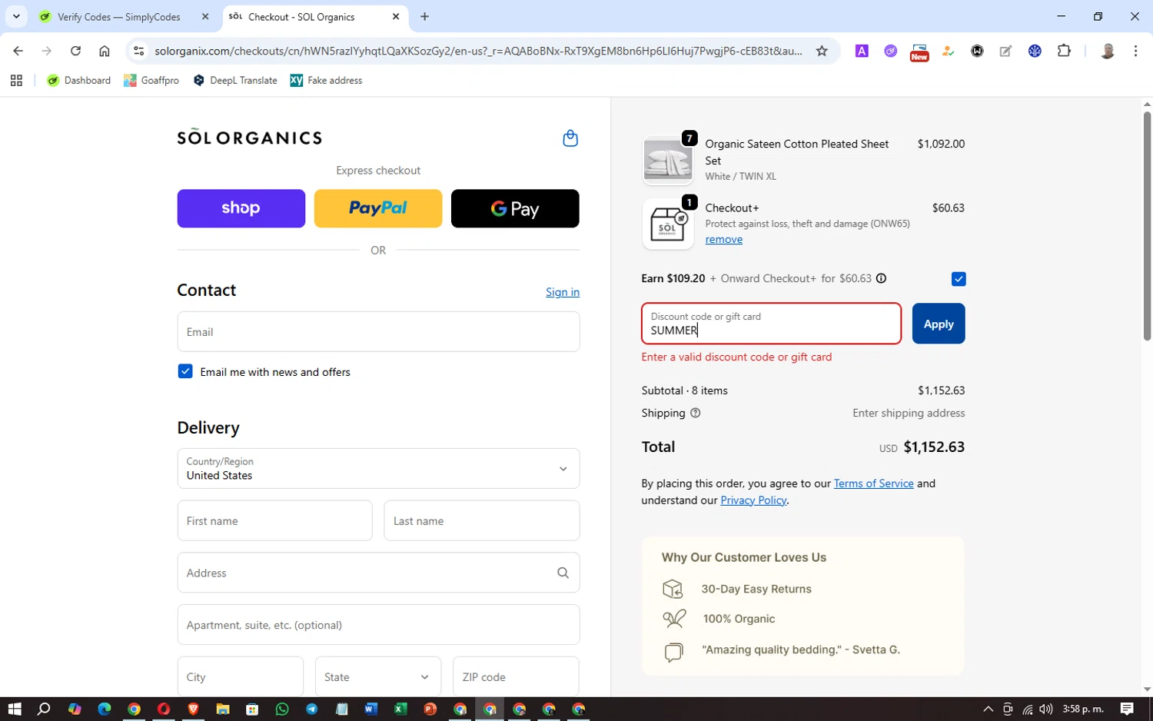Open the Fake address bookmark
Viewport: 1153px width, 721px height.
click(x=326, y=80)
